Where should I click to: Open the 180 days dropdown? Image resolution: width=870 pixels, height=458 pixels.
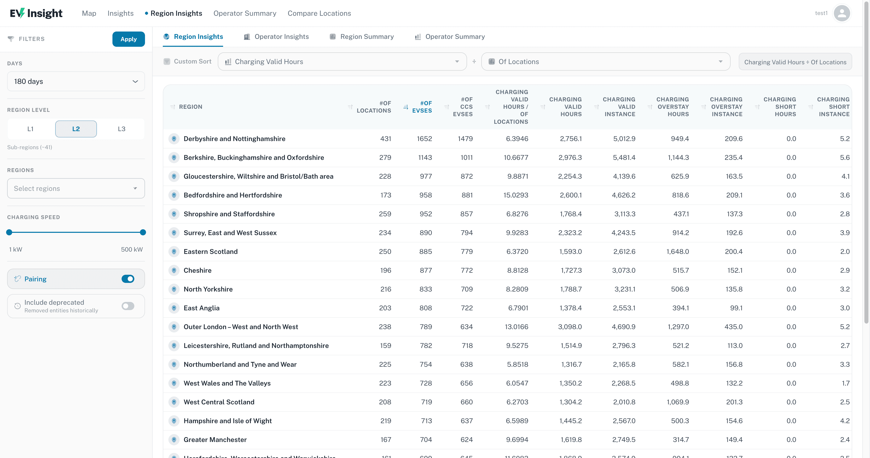click(x=76, y=81)
